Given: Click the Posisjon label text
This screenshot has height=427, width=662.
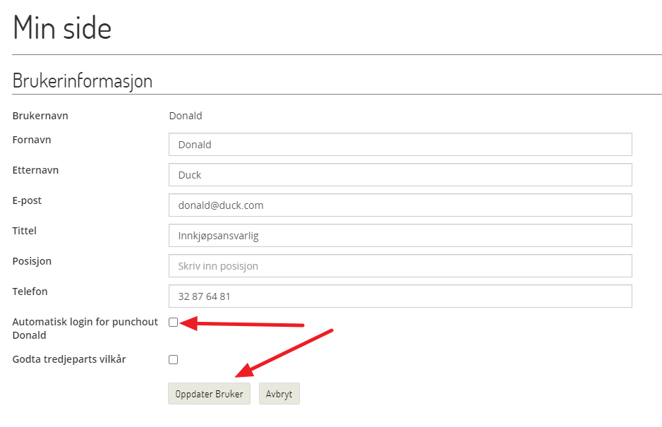Looking at the screenshot, I should pyautogui.click(x=32, y=261).
